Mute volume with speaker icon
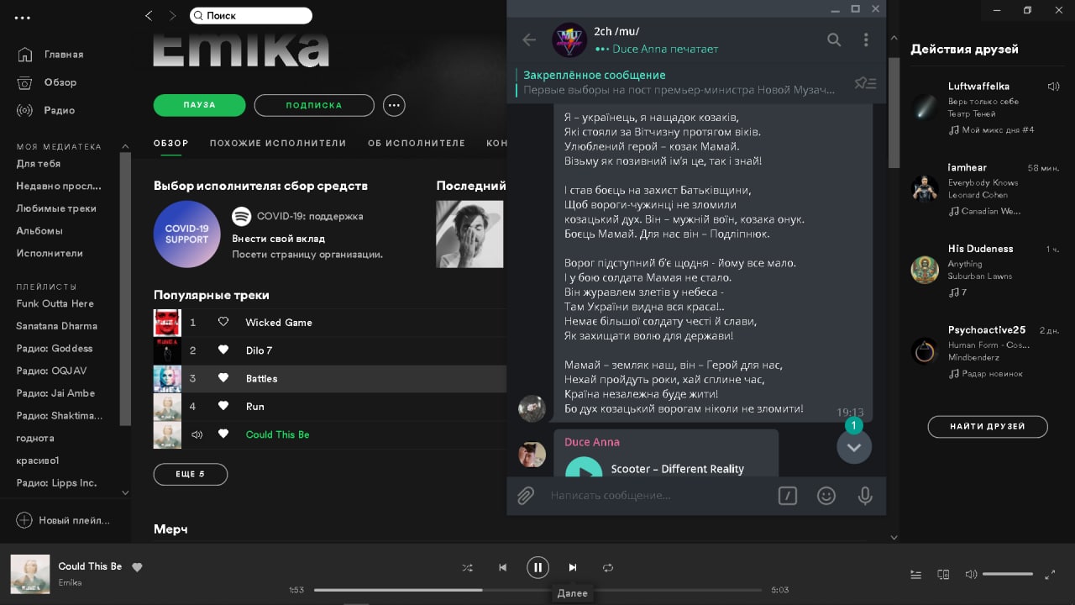The width and height of the screenshot is (1075, 605). coord(971,575)
